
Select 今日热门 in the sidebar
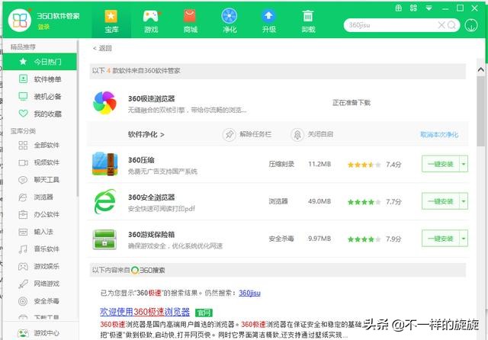[x=40, y=62]
